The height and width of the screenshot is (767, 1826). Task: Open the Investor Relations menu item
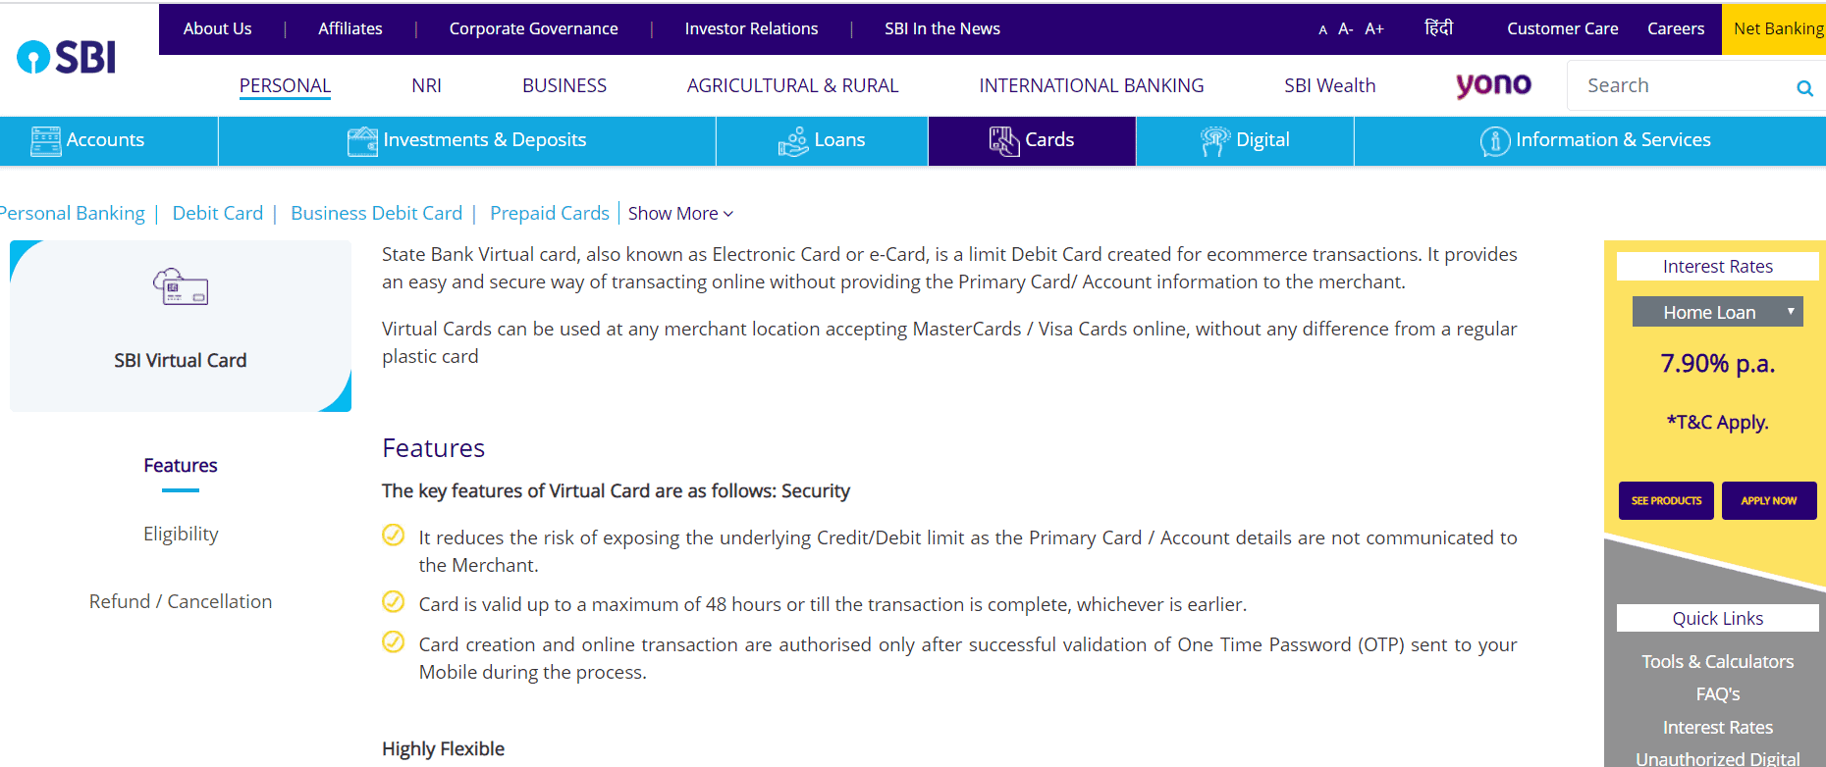tap(751, 28)
